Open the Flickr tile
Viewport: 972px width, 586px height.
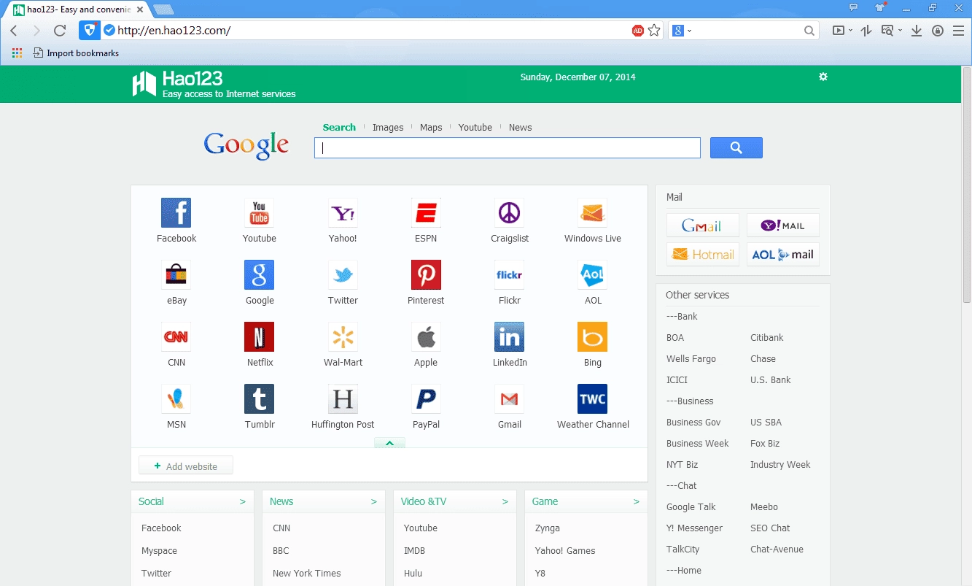[509, 275]
